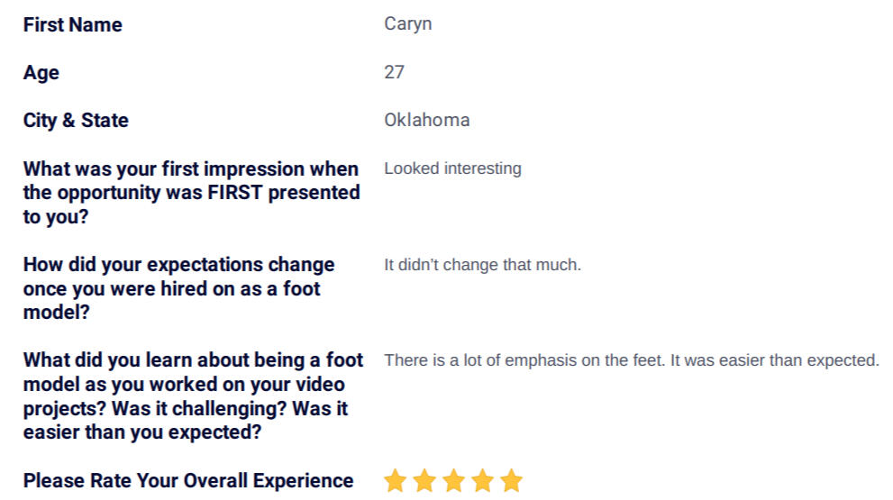Click the Age label
Image resolution: width=893 pixels, height=500 pixels.
[41, 74]
